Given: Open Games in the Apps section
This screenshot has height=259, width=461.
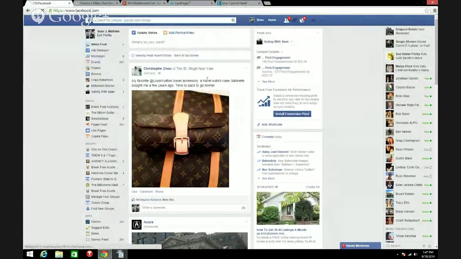Looking at the screenshot, I should coord(96,222).
